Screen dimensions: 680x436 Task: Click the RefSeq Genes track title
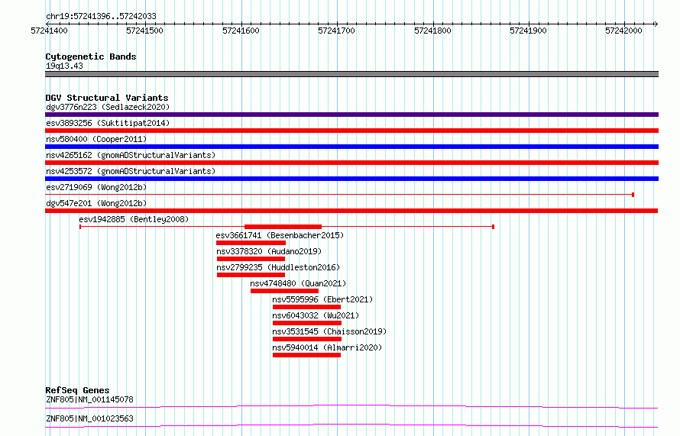point(77,390)
